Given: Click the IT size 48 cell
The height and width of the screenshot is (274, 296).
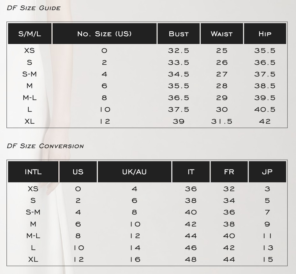Looking at the screenshot, I should 191,259.
